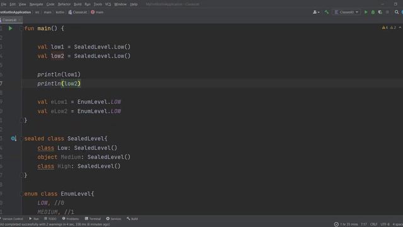Viewport: 403px width, 227px height.
Task: Click the Build project hammer icon
Action: [x=326, y=12]
